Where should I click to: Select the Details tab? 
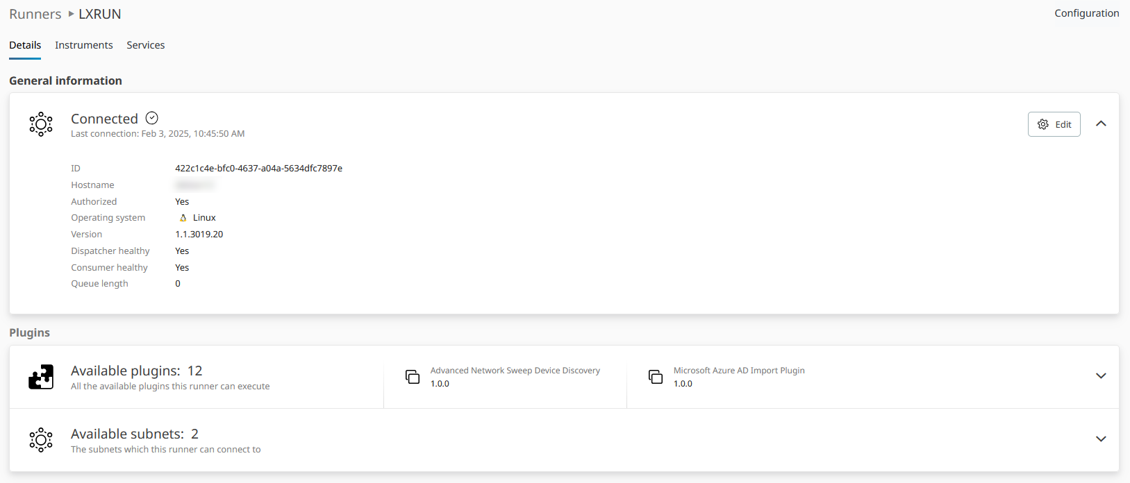click(25, 45)
